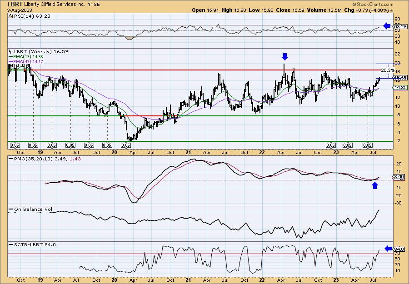Click the 63.28 RSI value tag on right axis
This screenshot has height=284, width=409.
point(400,27)
